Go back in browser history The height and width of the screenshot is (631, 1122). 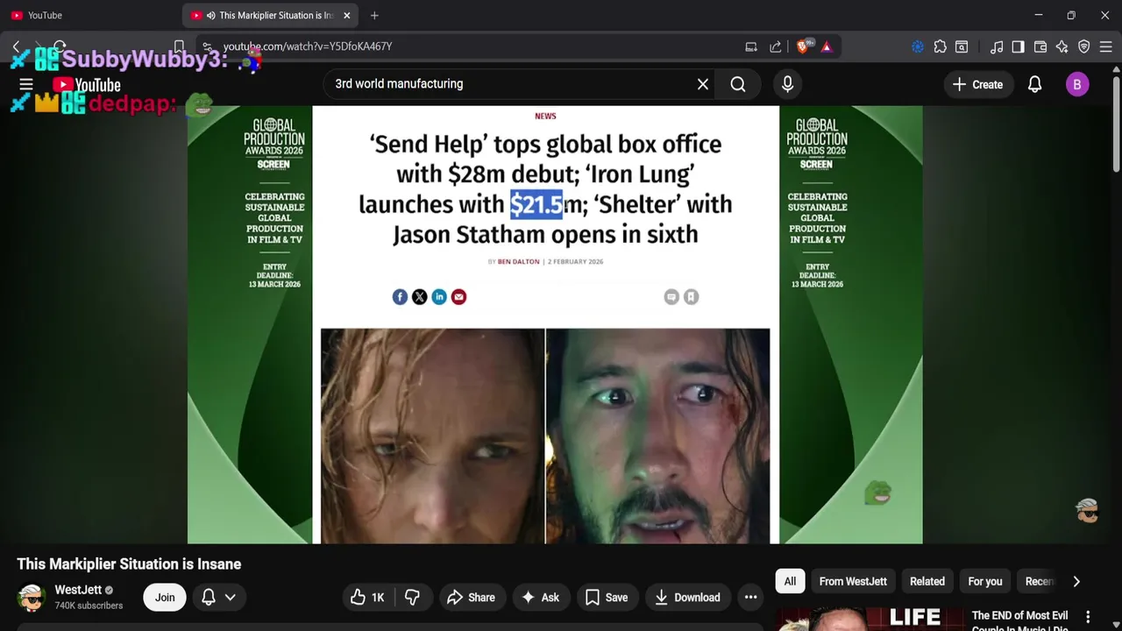(16, 46)
